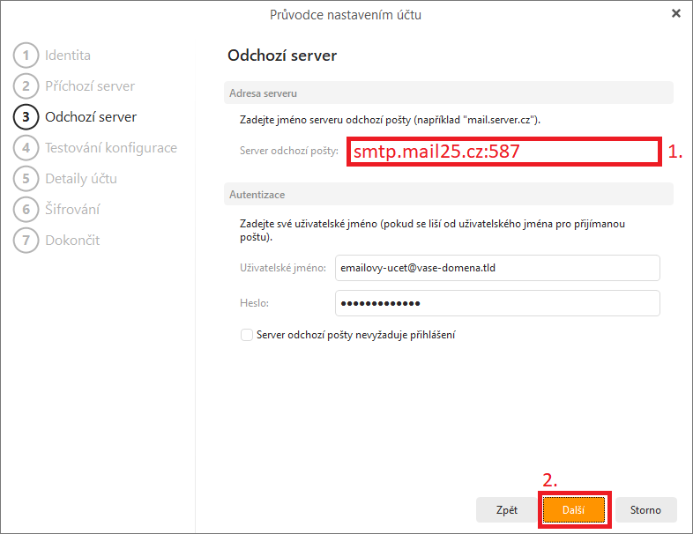Select step 4 Testování konfigurace circle
This screenshot has width=693, height=534.
pyautogui.click(x=26, y=147)
